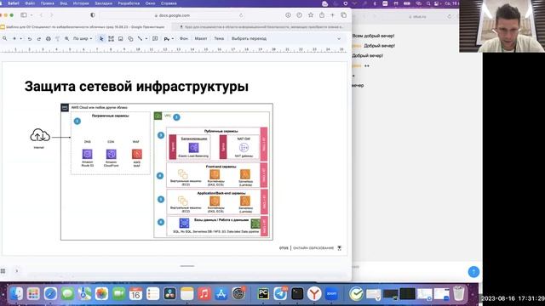The width and height of the screenshot is (545, 306).
Task: Click the speaker notes divider handle
Action: tap(187, 266)
